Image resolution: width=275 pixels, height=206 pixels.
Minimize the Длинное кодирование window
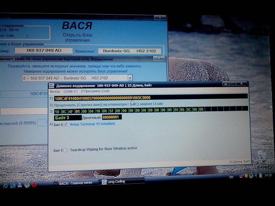click(x=226, y=84)
